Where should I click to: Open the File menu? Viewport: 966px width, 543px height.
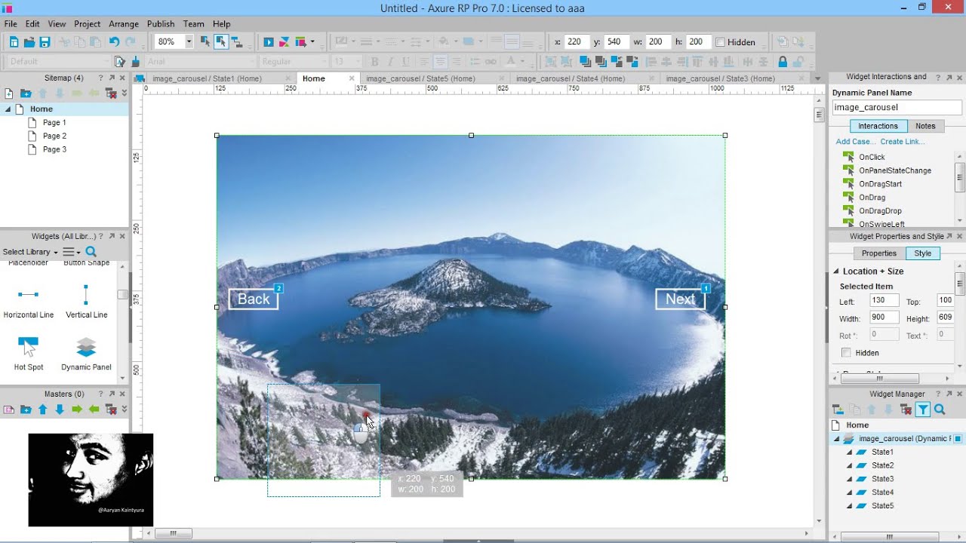[x=11, y=24]
